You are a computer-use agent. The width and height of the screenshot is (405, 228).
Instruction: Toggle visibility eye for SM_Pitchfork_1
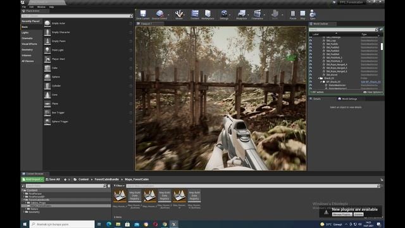311,58
